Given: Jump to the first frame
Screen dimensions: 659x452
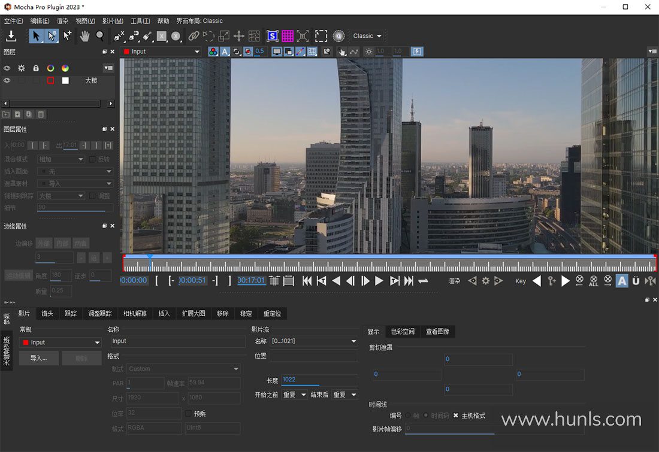Looking at the screenshot, I should pyautogui.click(x=307, y=281).
